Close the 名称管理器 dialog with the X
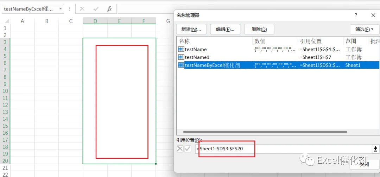380x177 pixels. click(x=373, y=15)
